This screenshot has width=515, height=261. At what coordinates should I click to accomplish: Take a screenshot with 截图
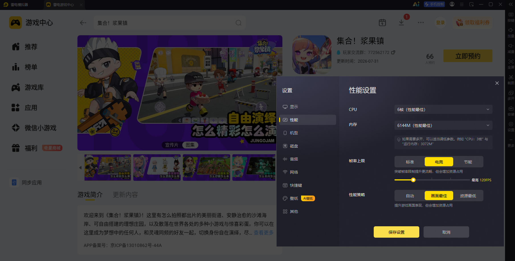(511, 80)
